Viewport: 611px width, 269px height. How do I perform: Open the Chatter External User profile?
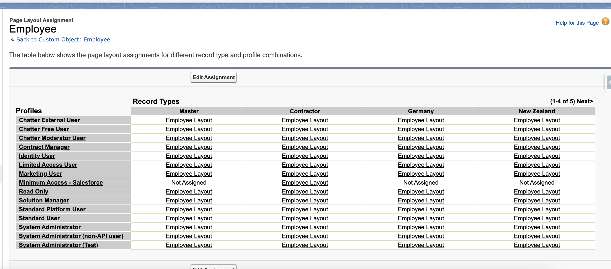click(49, 120)
